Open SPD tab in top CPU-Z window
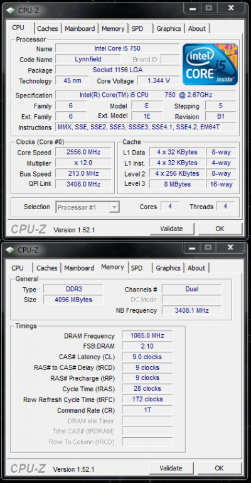The image size is (251, 483). pyautogui.click(x=137, y=29)
